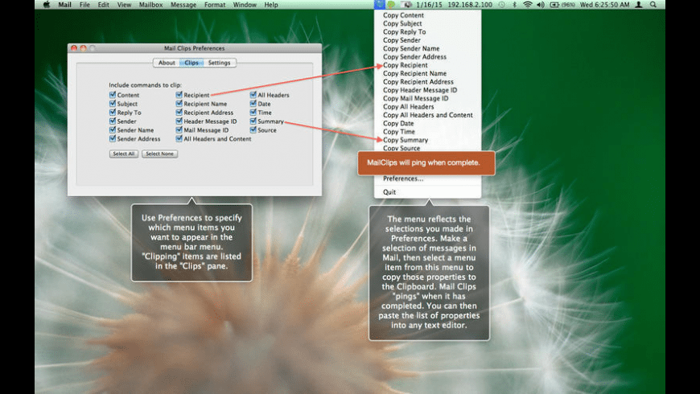Select Copy Sender Name menu item
The image size is (700, 394).
click(x=427, y=48)
